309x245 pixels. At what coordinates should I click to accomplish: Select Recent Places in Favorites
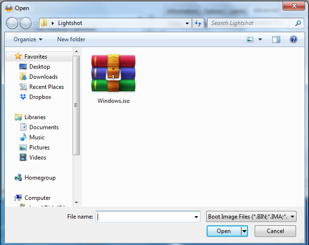[47, 87]
